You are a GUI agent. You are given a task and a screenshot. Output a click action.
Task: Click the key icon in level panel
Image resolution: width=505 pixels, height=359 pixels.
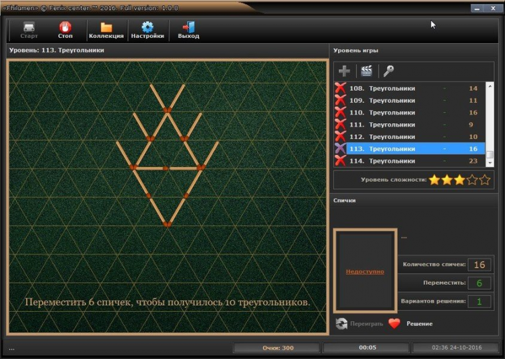(389, 71)
